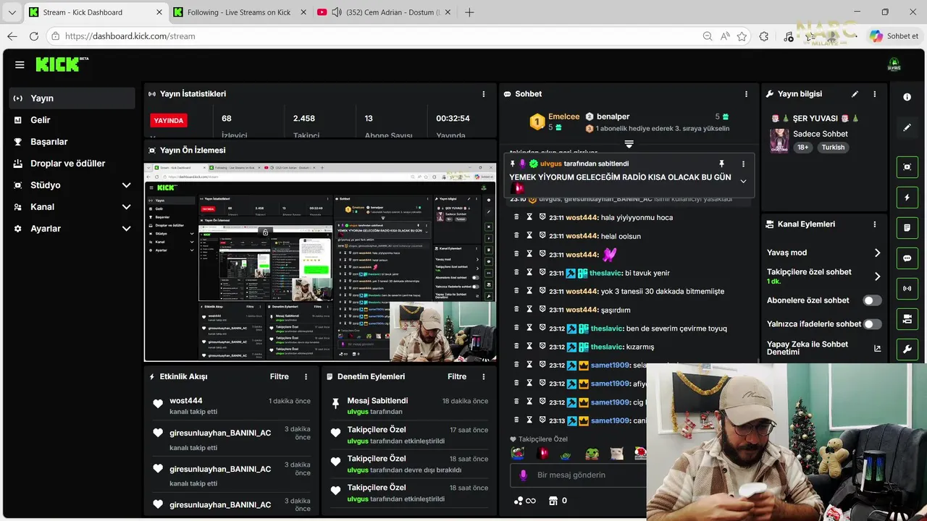Open the pinned message three-dot options
Image resolution: width=927 pixels, height=521 pixels.
743,164
